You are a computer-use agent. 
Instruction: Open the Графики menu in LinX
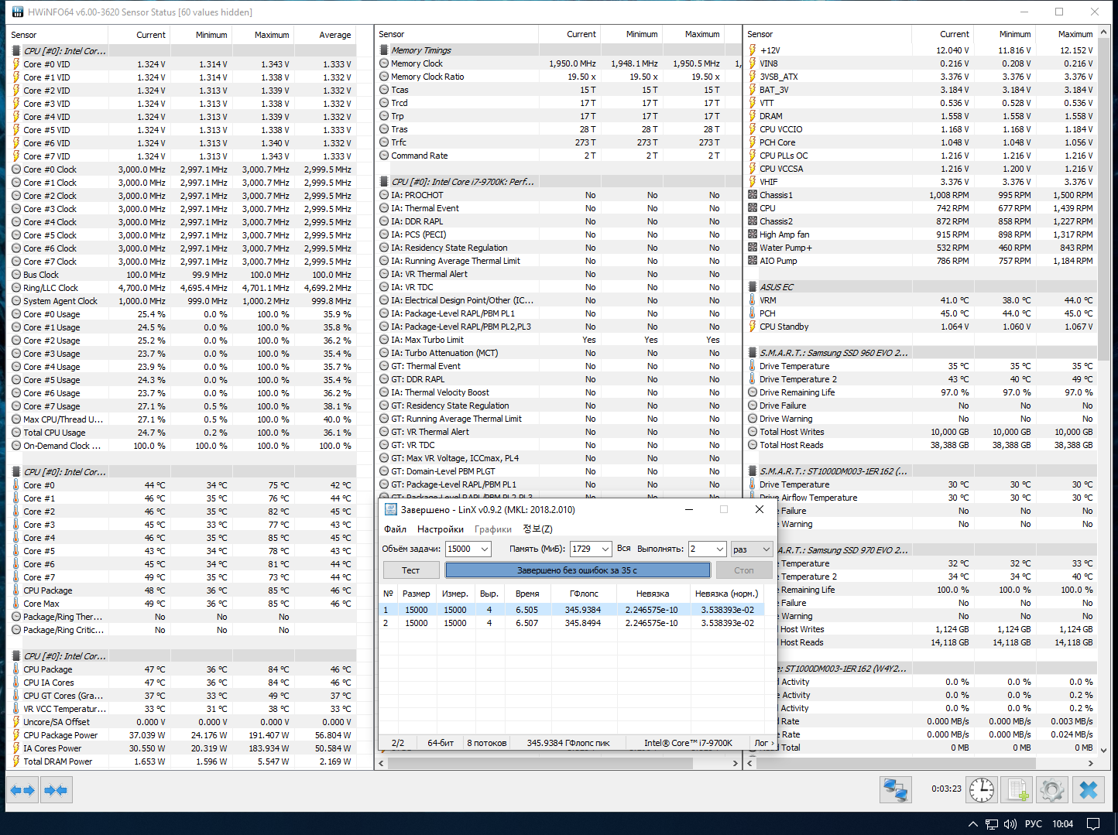[x=493, y=529]
